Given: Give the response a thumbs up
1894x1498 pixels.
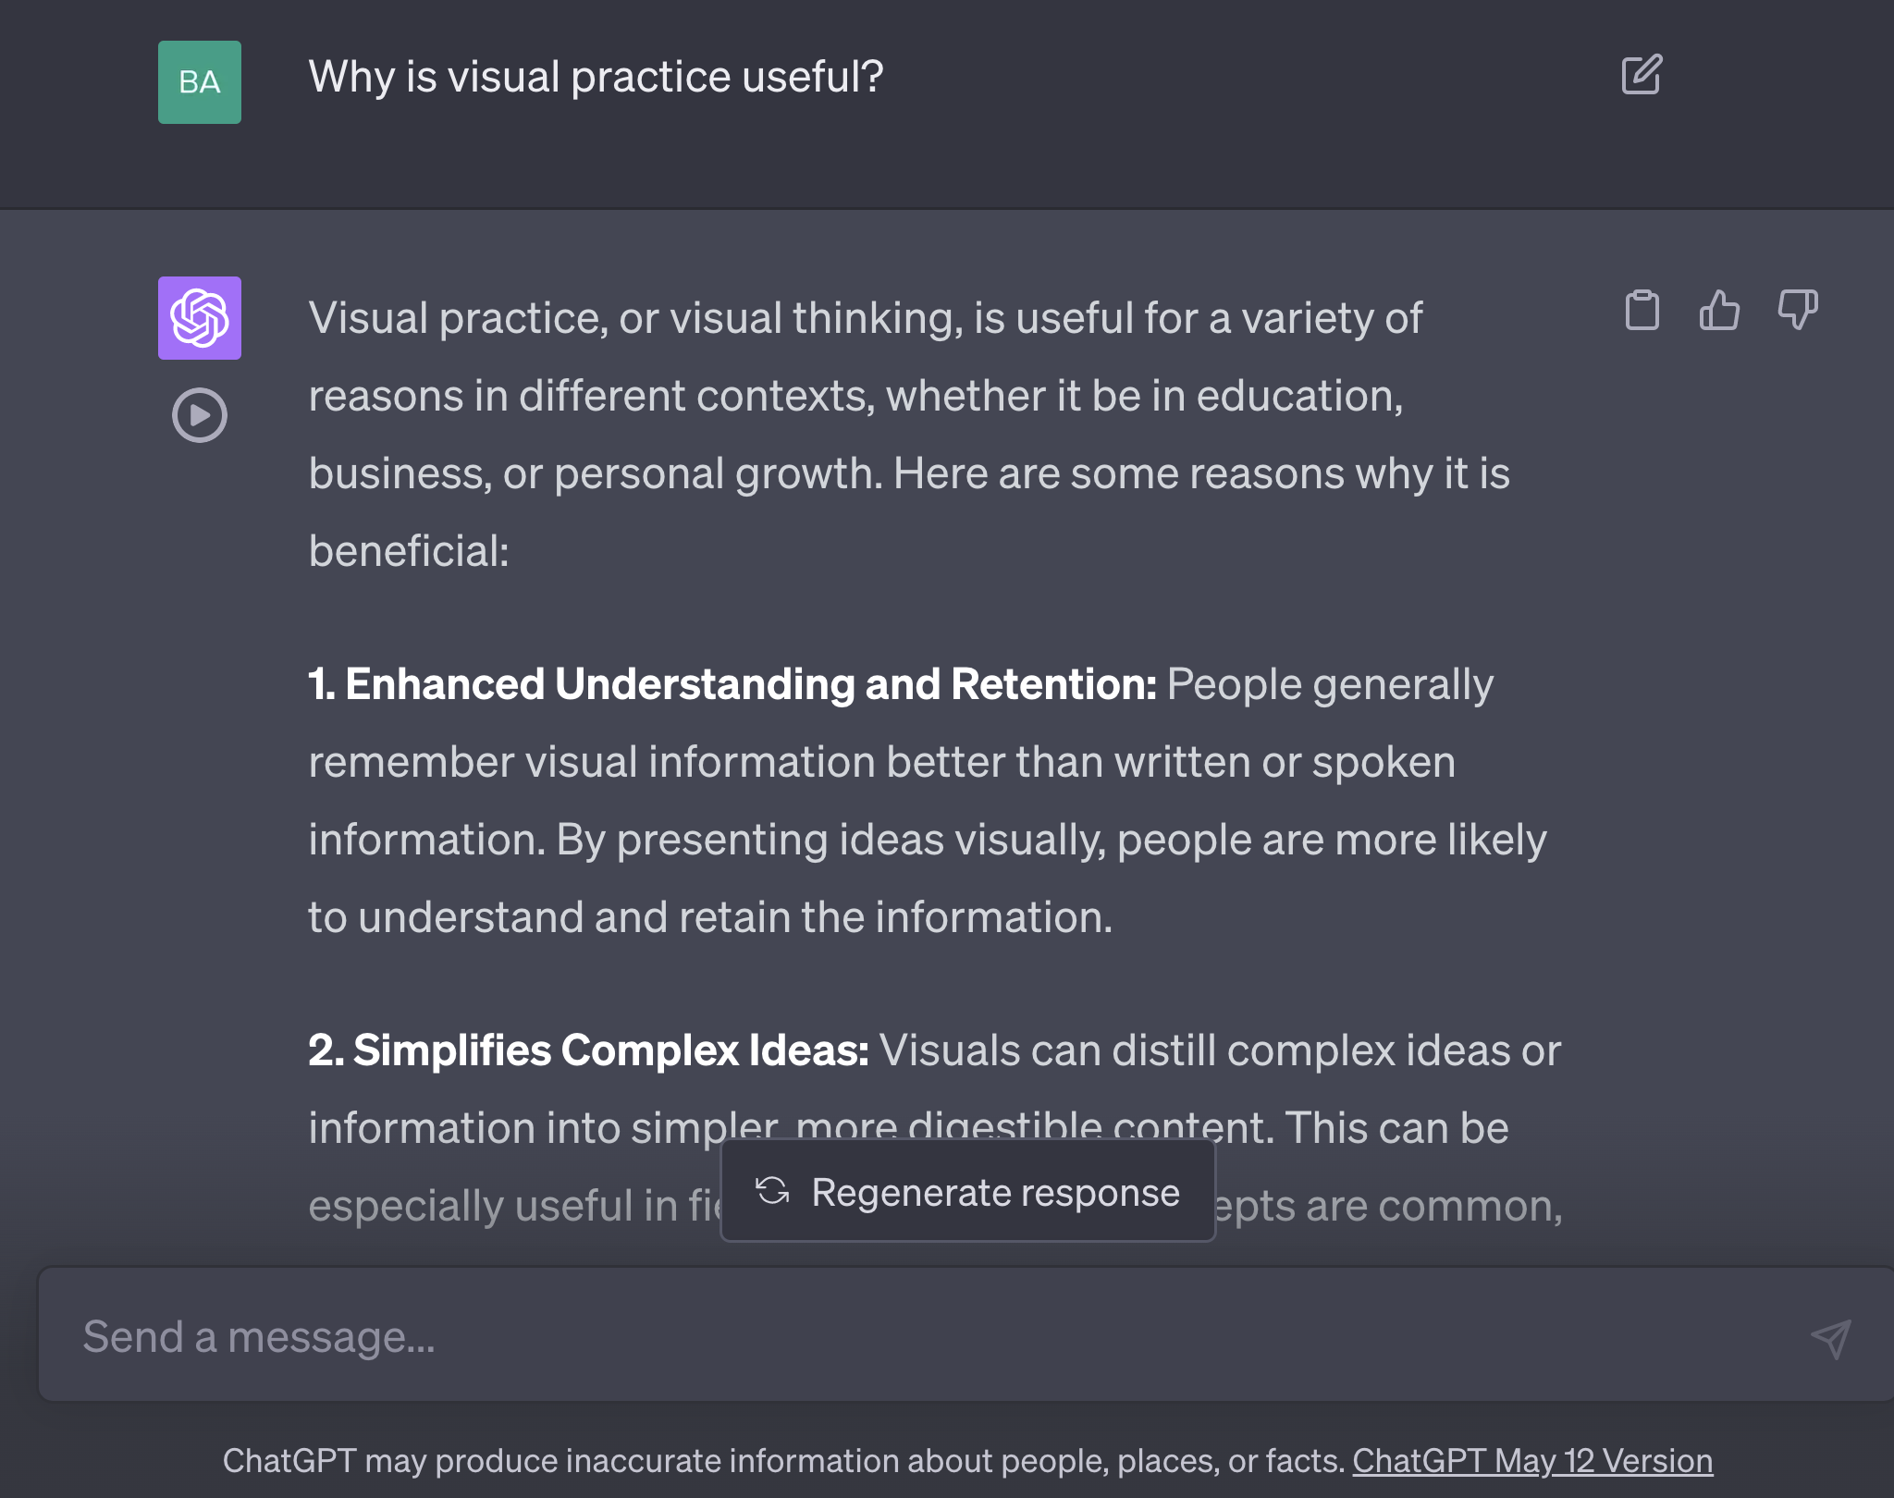Looking at the screenshot, I should pos(1719,310).
